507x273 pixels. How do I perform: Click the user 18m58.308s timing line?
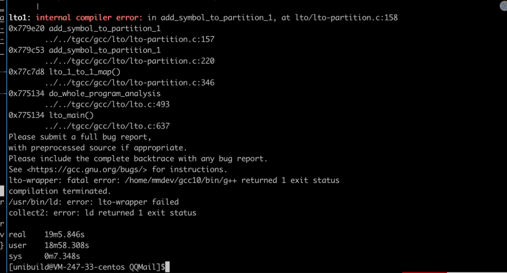pos(49,245)
